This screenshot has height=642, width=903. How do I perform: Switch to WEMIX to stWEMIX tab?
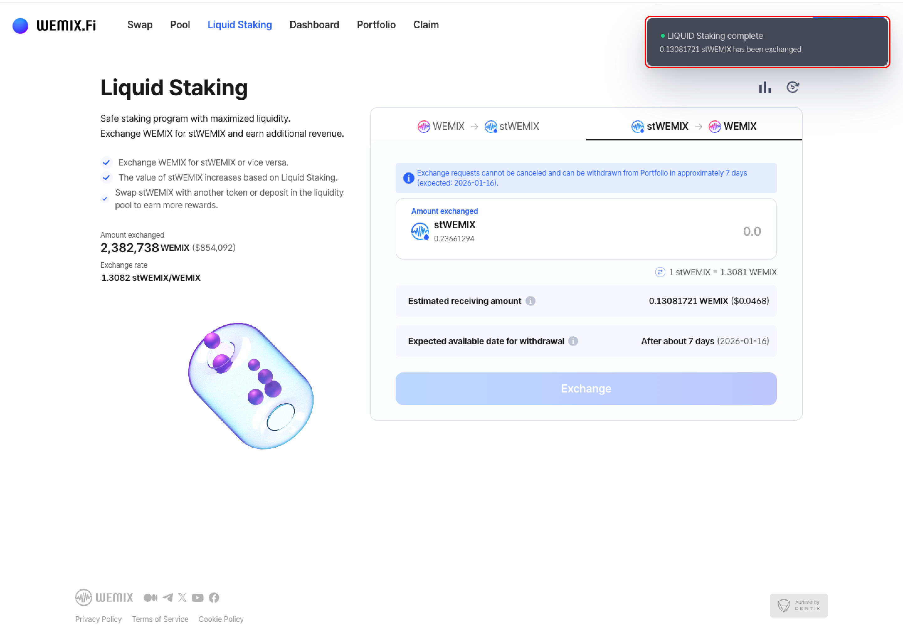[478, 127]
